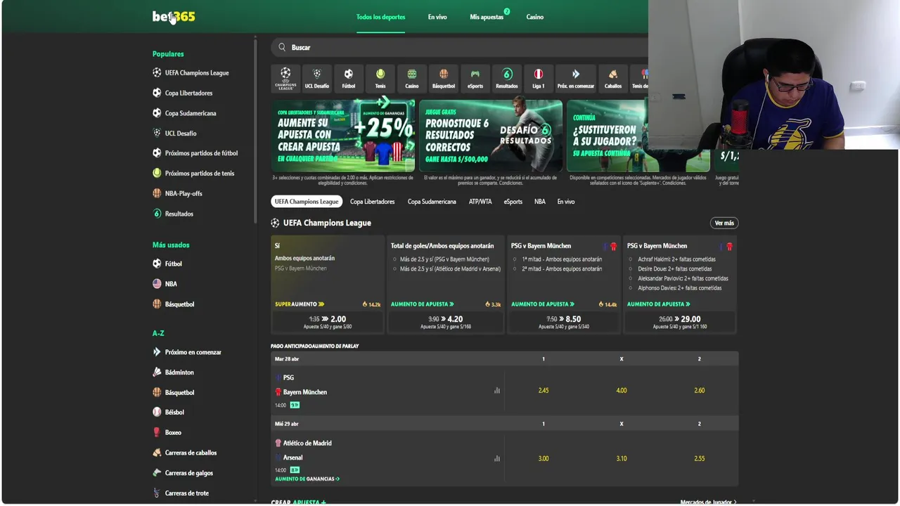The height and width of the screenshot is (506, 900).
Task: Select Básquetbol under Más usados
Action: pyautogui.click(x=173, y=304)
